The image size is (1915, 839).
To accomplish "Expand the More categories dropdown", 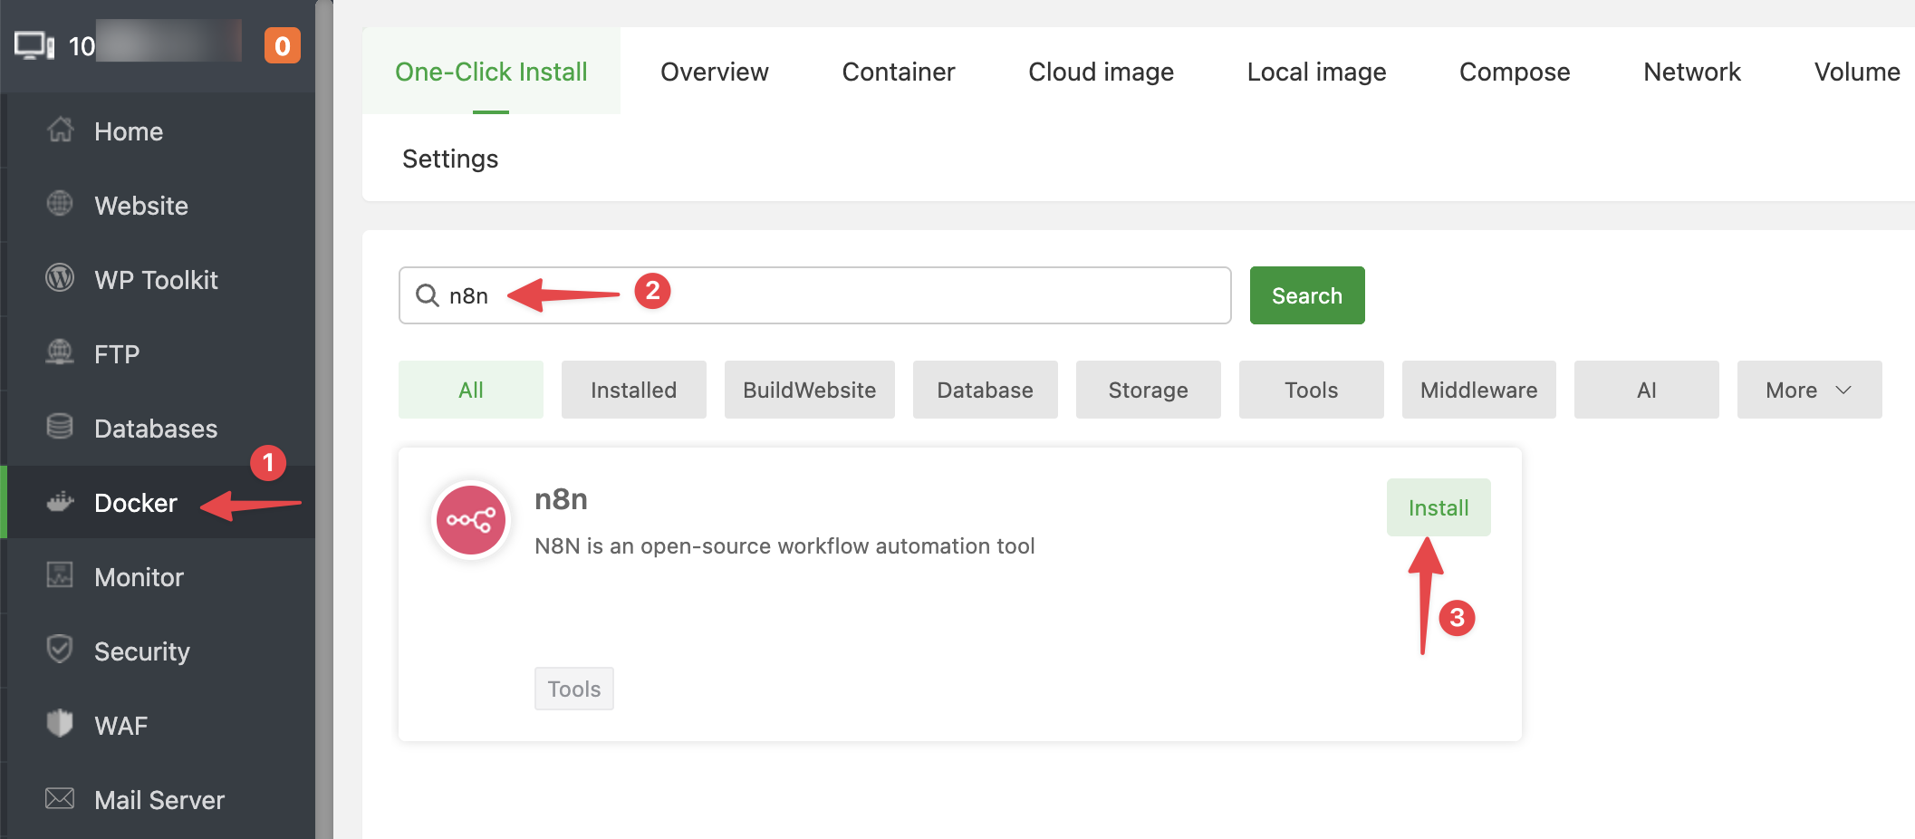I will click(x=1810, y=390).
